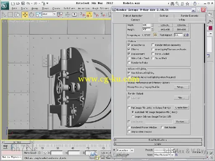The image size is (215, 161).
Task: Open the reference coordinate system View dropdown
Action: click(x=55, y=14)
